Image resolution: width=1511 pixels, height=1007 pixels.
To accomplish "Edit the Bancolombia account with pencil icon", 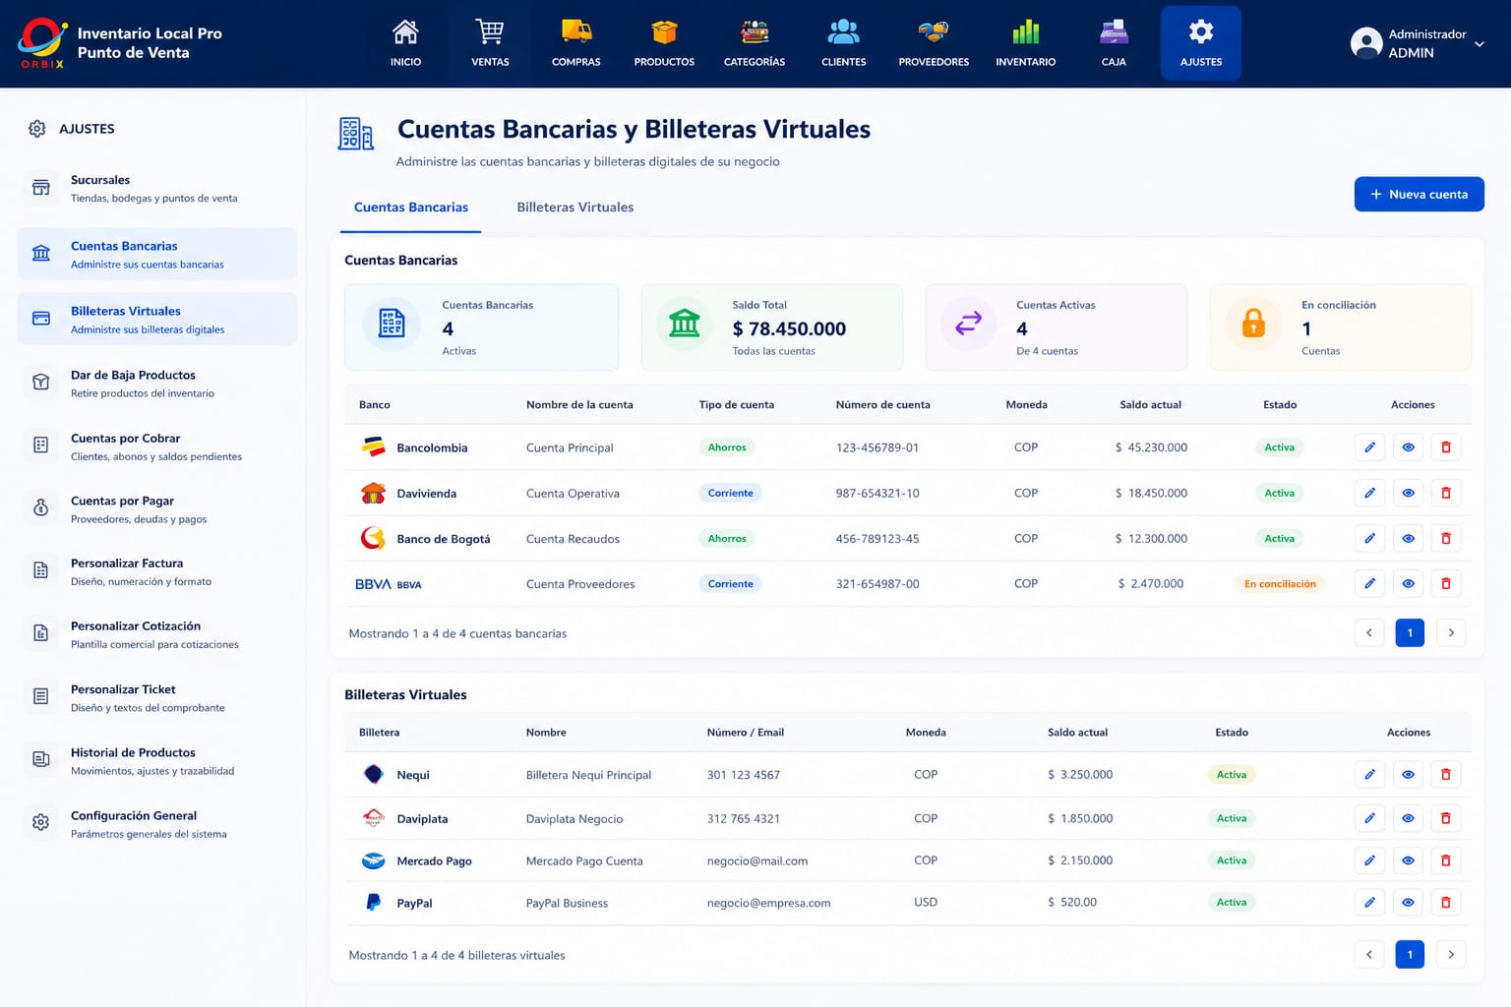I will point(1369,447).
